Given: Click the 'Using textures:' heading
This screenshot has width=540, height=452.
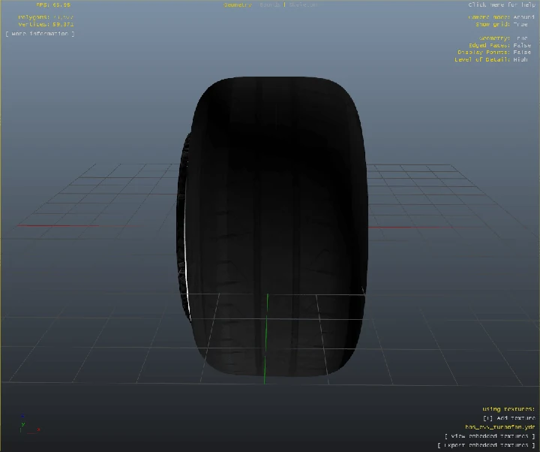Looking at the screenshot, I should coord(508,409).
